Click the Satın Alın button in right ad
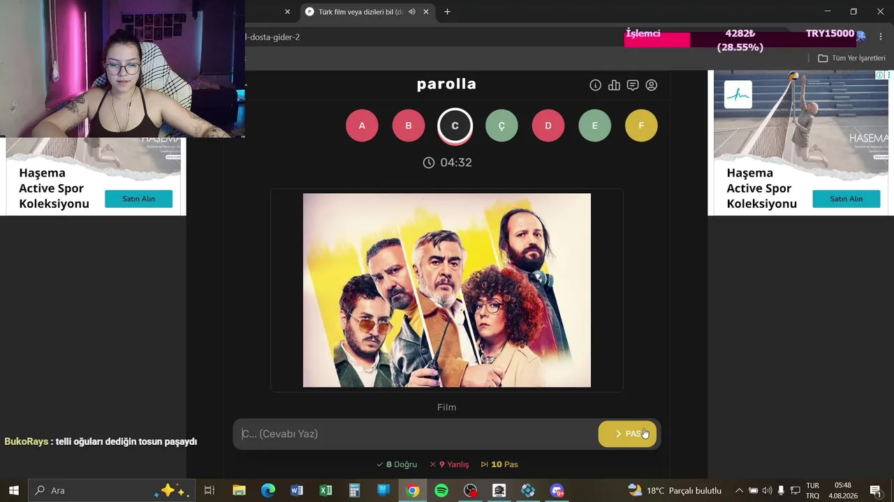Image resolution: width=894 pixels, height=502 pixels. click(846, 199)
